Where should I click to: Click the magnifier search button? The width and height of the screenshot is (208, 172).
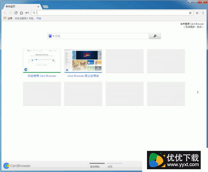pos(155,36)
